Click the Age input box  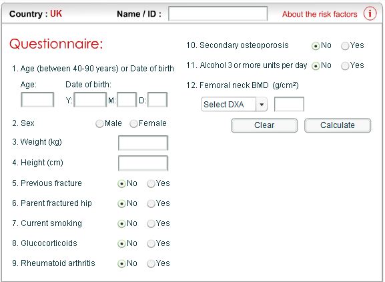tap(37, 99)
